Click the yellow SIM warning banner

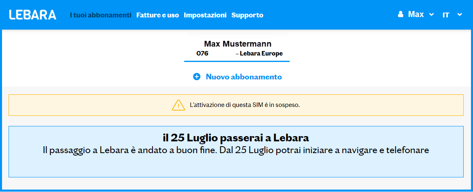pos(365,105)
